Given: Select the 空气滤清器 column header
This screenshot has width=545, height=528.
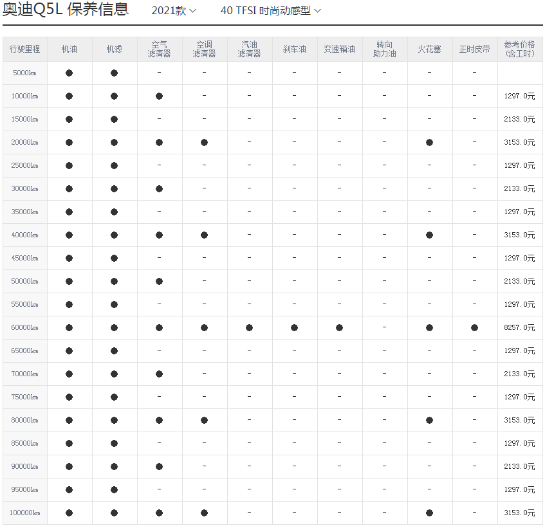Looking at the screenshot, I should 159,50.
